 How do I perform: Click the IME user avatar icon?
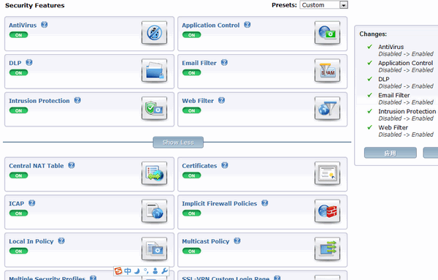[155, 270]
